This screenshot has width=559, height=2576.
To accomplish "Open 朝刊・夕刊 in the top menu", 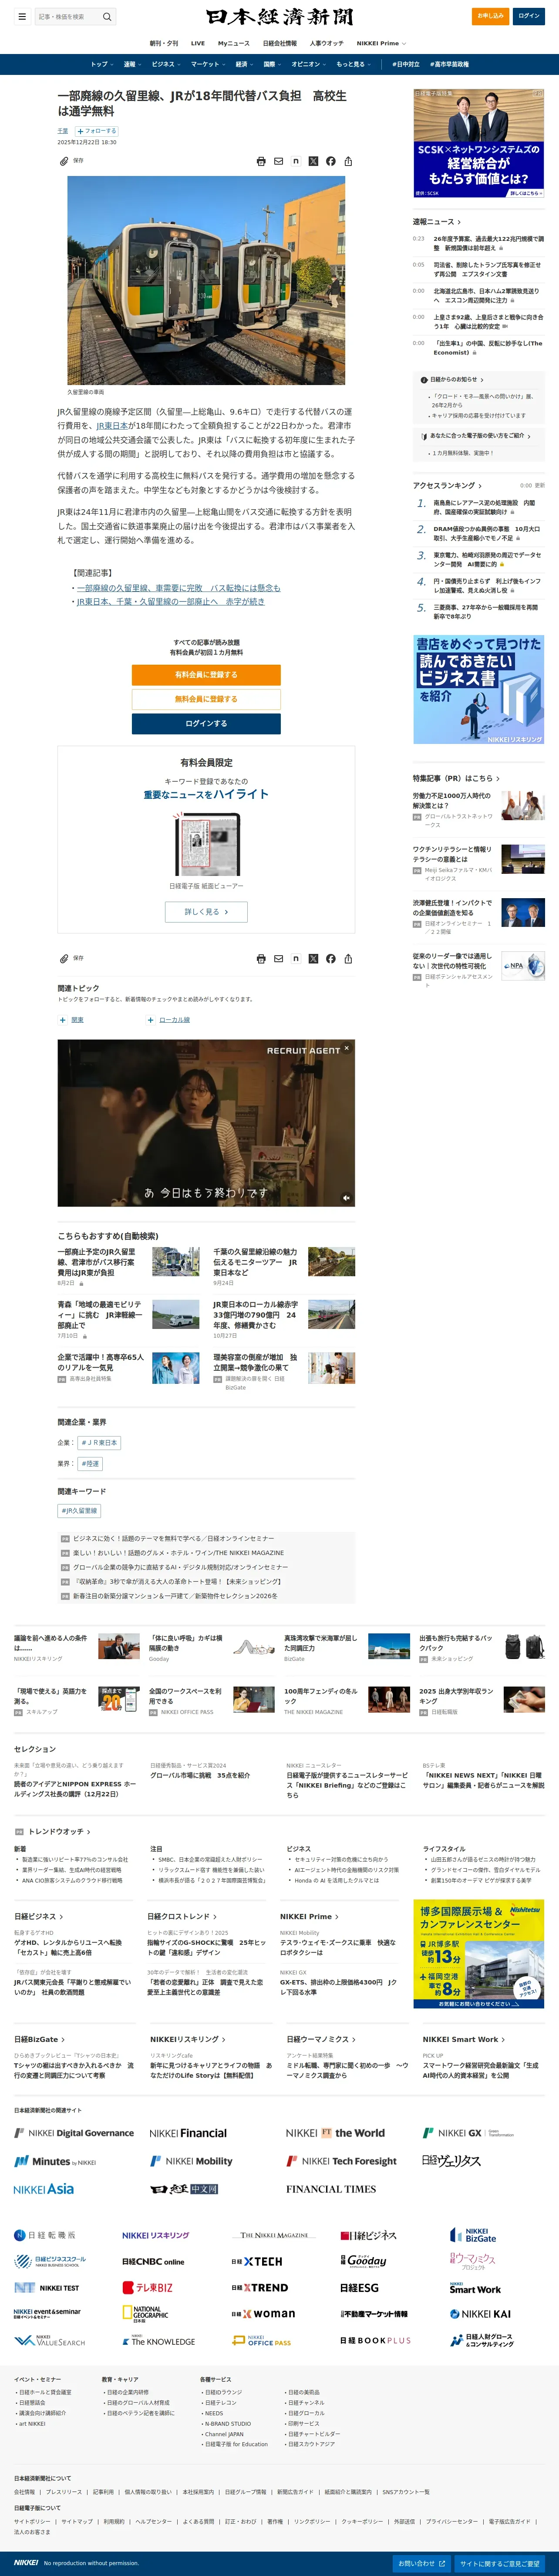I will click(164, 43).
